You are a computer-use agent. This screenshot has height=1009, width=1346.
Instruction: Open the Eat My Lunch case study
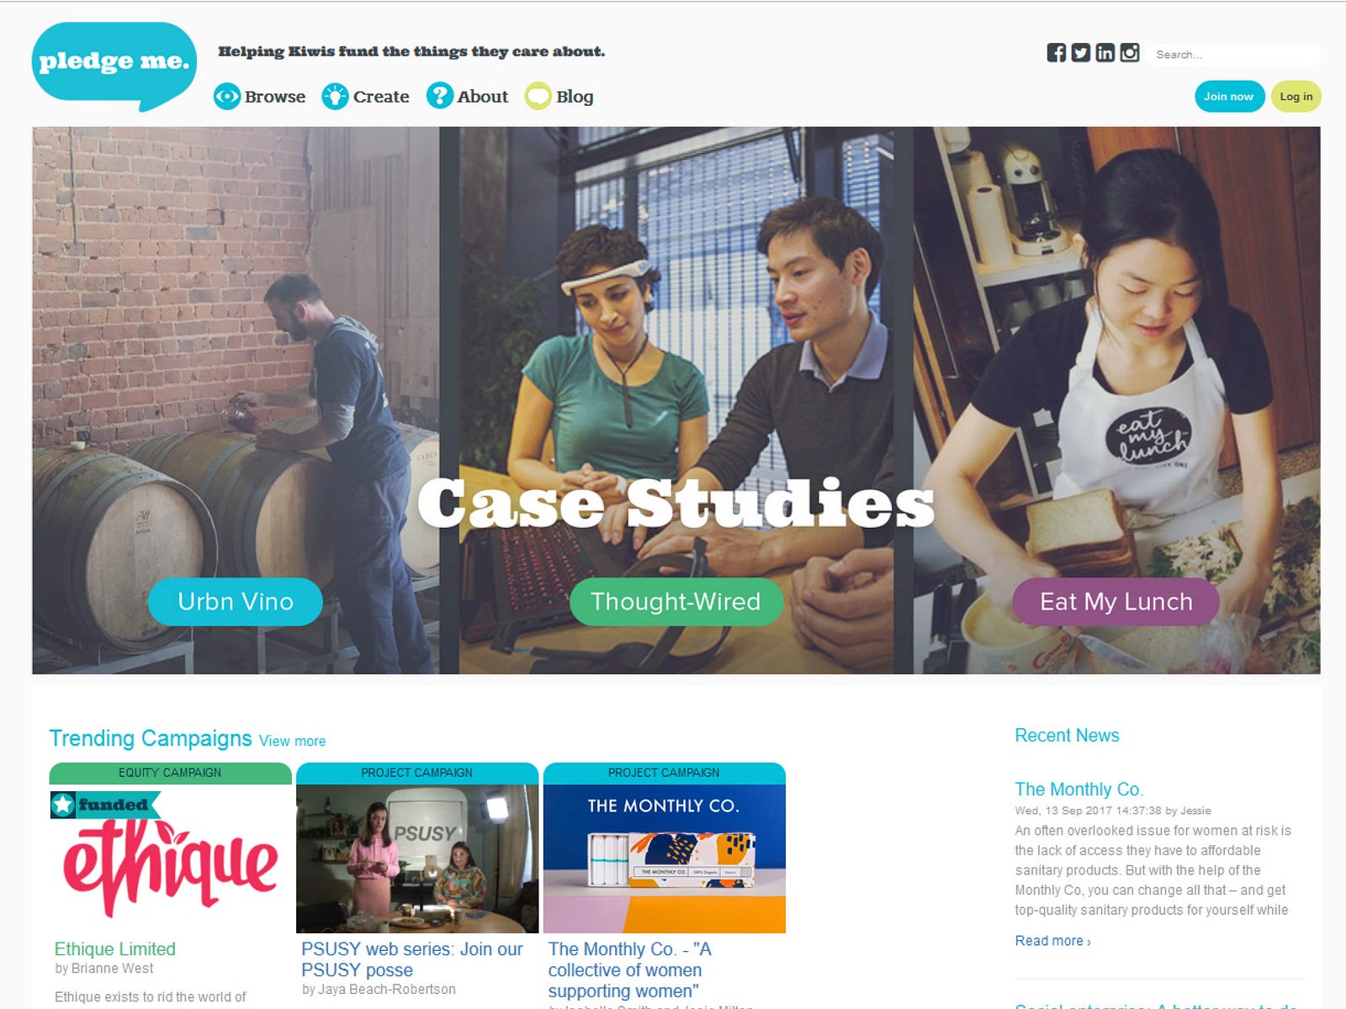(1116, 601)
